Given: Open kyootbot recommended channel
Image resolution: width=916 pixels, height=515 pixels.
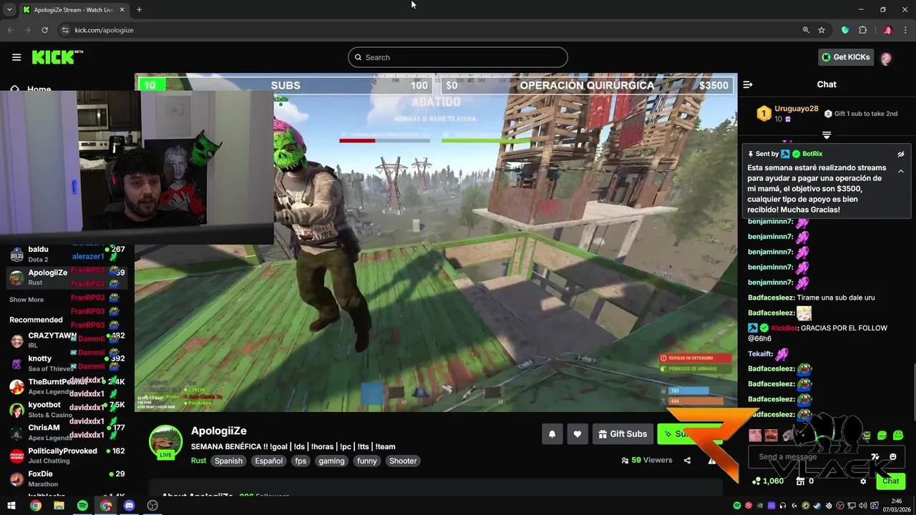Looking at the screenshot, I should 67,410.
